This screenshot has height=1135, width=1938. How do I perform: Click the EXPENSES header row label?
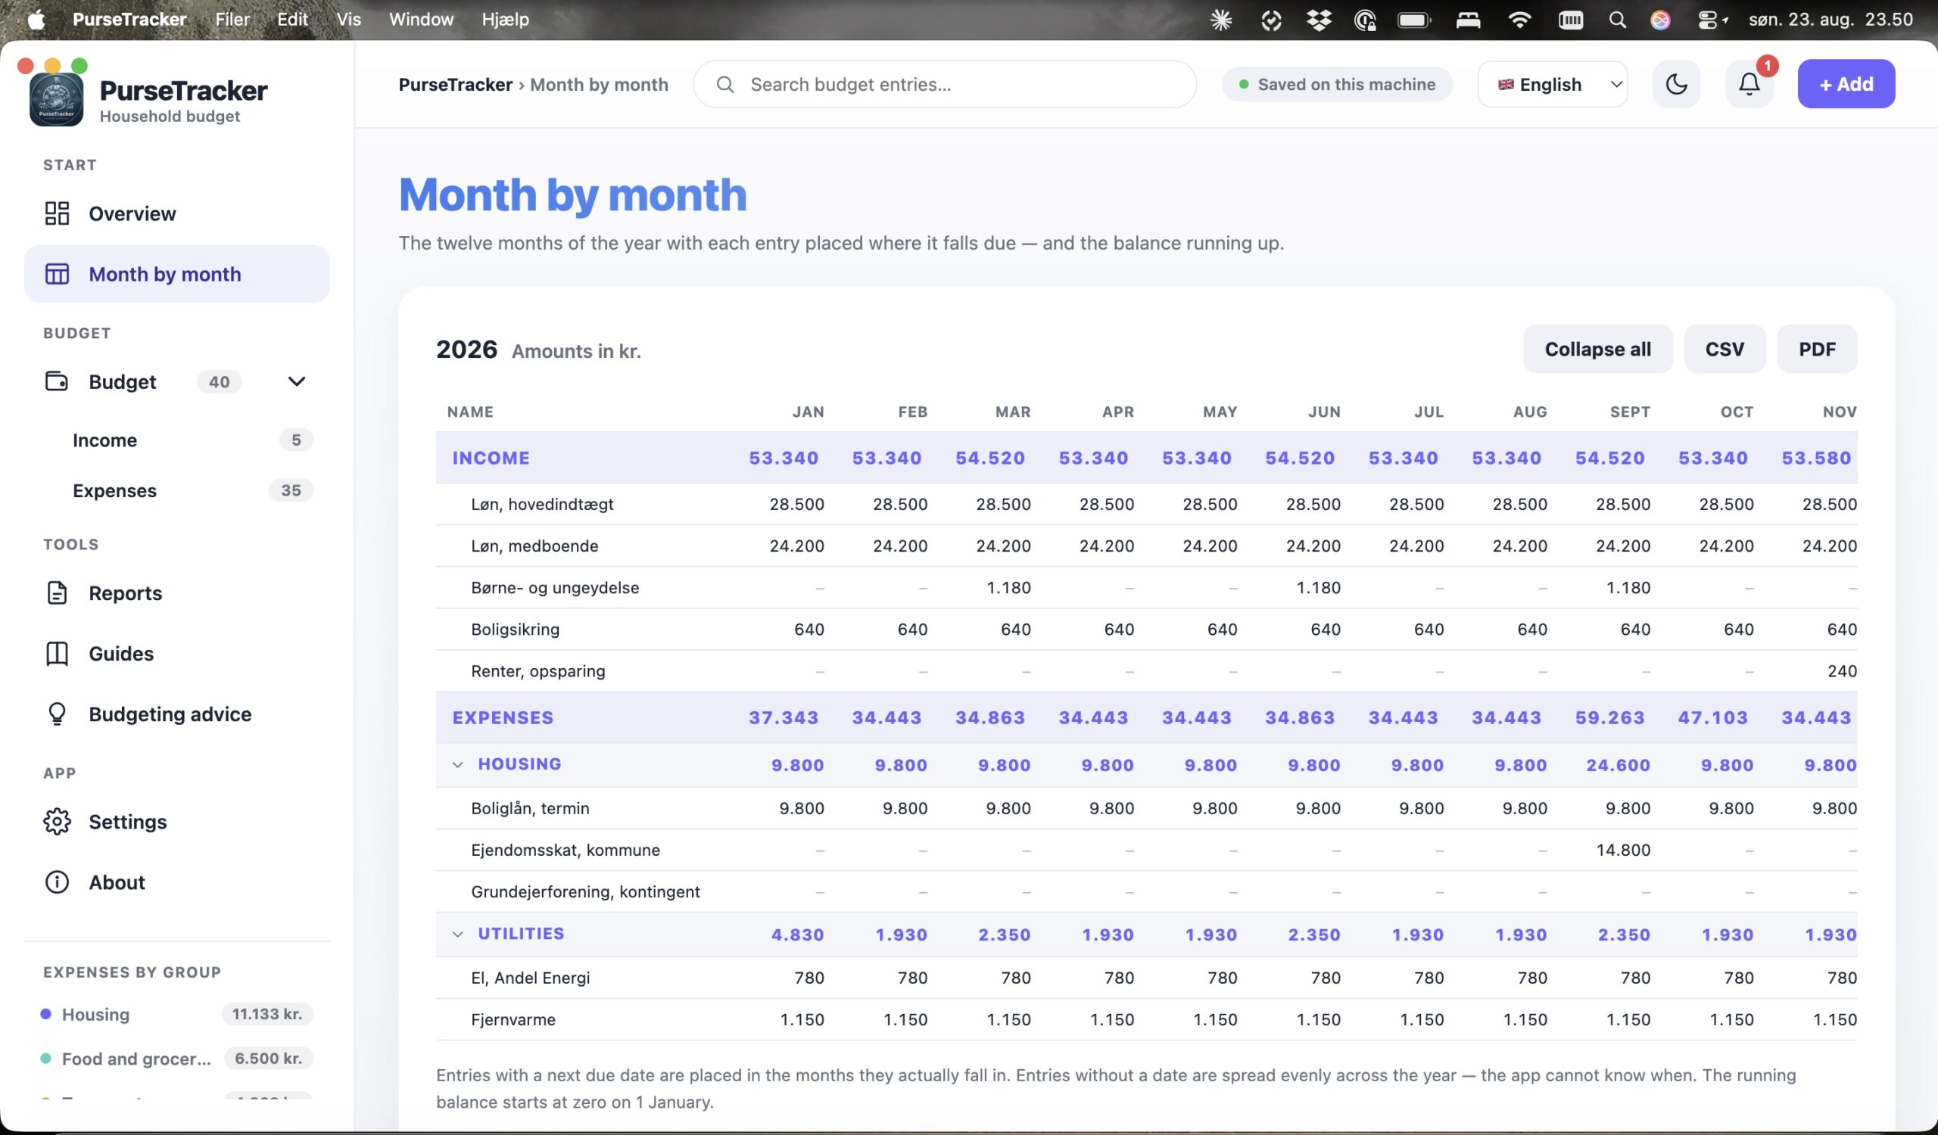[x=503, y=717]
